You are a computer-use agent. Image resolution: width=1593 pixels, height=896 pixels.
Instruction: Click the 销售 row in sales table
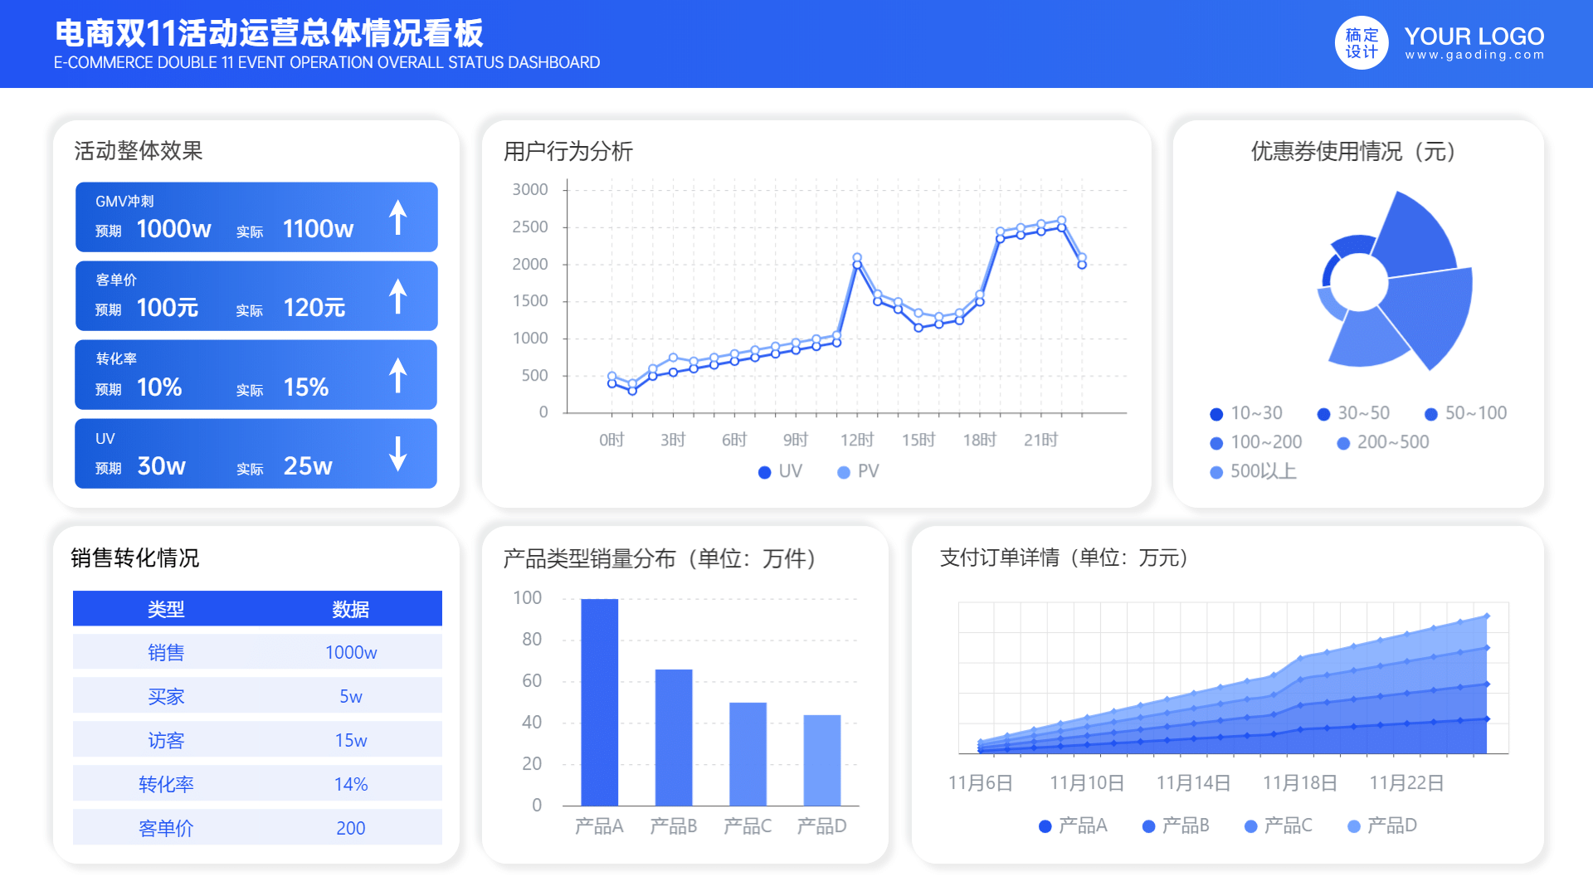[257, 652]
